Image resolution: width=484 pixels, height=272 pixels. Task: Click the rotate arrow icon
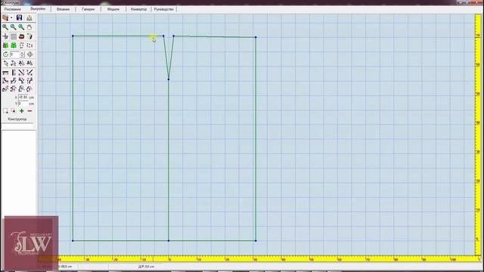coord(5,54)
